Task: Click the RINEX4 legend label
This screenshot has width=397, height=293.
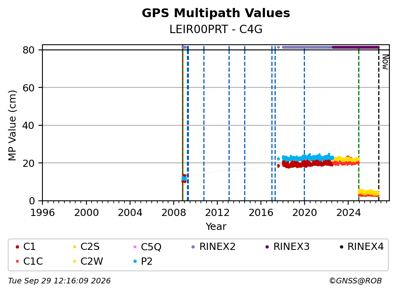Action: tap(365, 247)
